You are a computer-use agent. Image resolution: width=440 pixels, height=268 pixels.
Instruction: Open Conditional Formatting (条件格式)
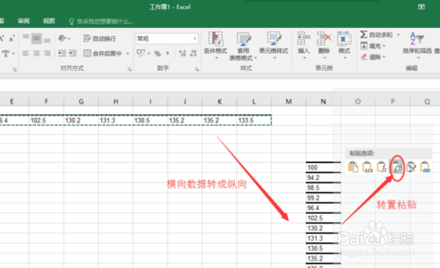point(216,46)
